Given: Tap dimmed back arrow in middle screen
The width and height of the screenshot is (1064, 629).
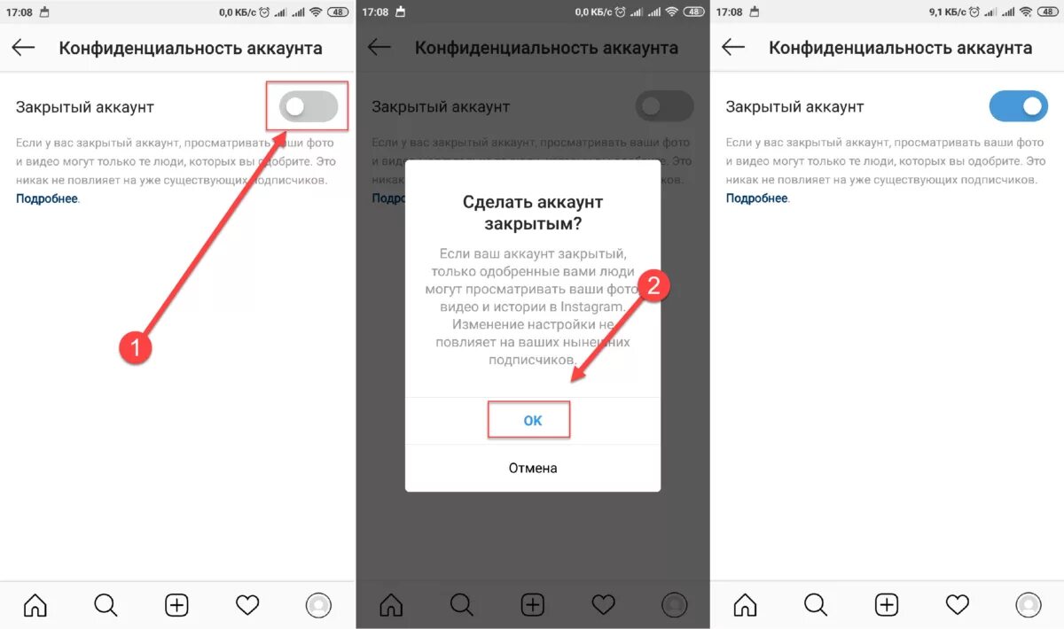Looking at the screenshot, I should pos(379,48).
